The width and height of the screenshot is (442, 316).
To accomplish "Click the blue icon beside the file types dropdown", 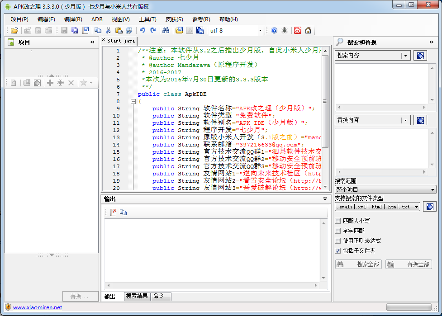I will [430, 207].
